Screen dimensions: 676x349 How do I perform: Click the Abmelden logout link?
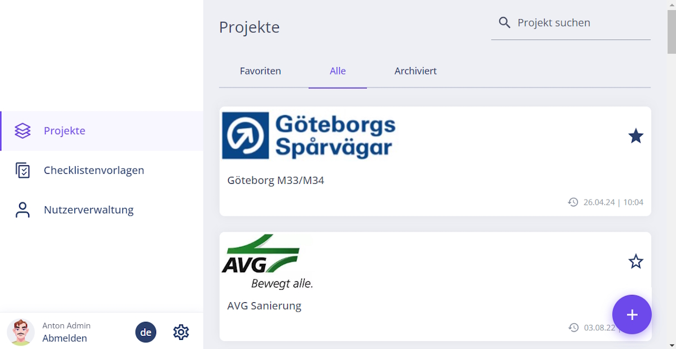[x=65, y=338]
